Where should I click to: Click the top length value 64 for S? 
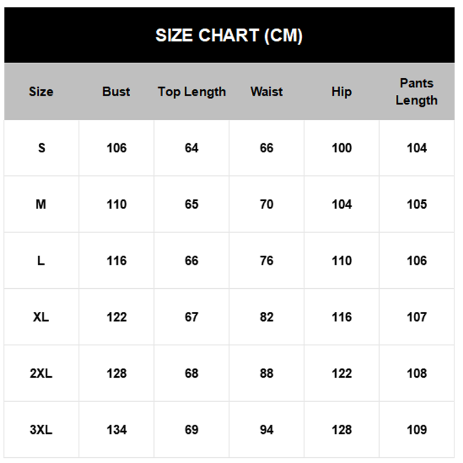192,148
